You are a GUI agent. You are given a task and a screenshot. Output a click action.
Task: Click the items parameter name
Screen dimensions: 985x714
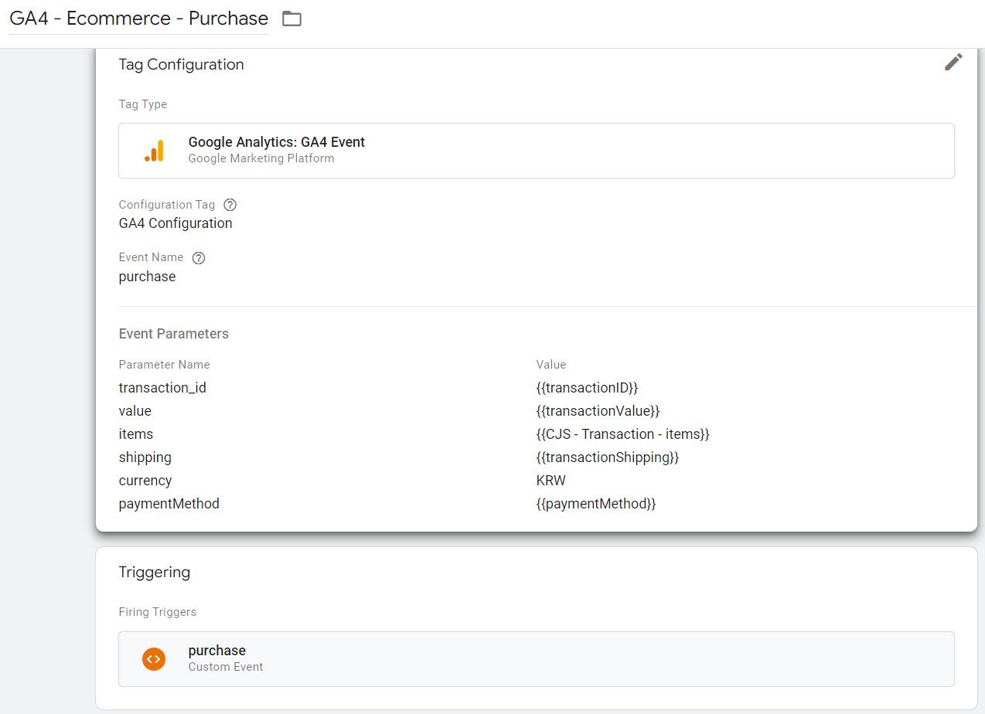(136, 434)
